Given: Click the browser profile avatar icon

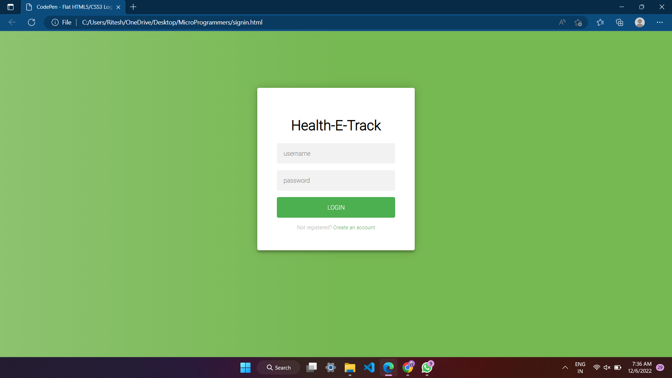Looking at the screenshot, I should point(640,22).
